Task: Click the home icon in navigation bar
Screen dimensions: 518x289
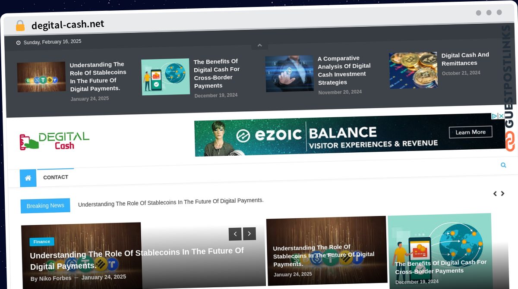Action: (28, 178)
